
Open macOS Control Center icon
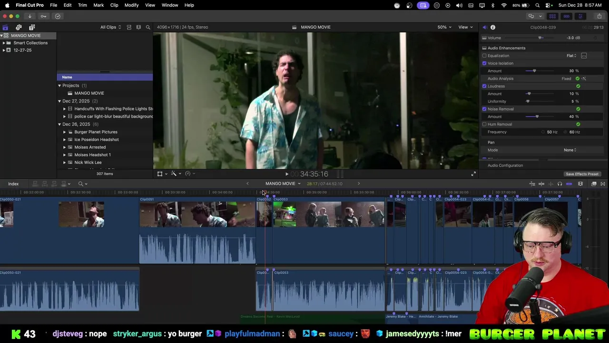click(x=549, y=5)
